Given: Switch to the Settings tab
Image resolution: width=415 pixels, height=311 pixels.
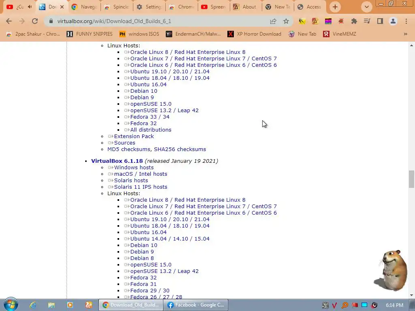Looking at the screenshot, I should pyautogui.click(x=149, y=7).
